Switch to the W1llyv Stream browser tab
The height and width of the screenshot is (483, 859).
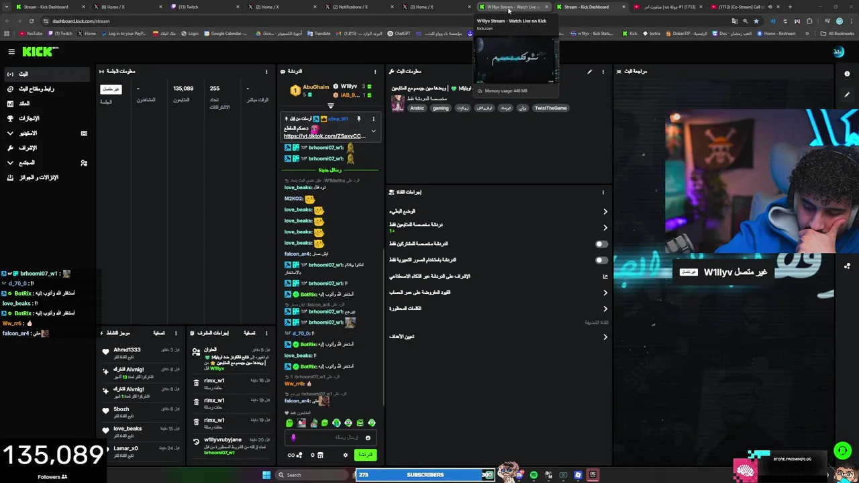point(513,7)
